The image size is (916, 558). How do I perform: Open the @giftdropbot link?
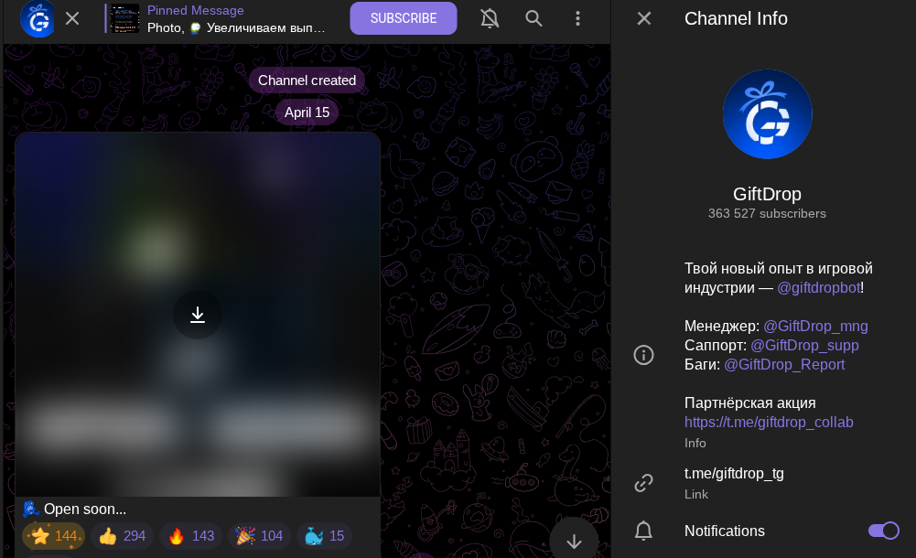tap(818, 288)
